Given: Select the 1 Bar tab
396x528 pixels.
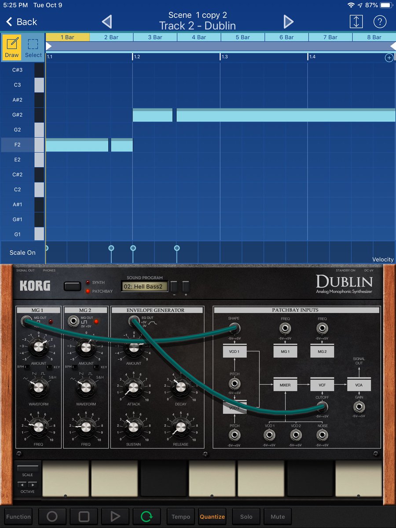Looking at the screenshot, I should [67, 37].
